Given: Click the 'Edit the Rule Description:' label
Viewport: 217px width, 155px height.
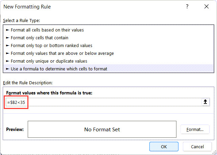Looking at the screenshot, I should [28, 83].
